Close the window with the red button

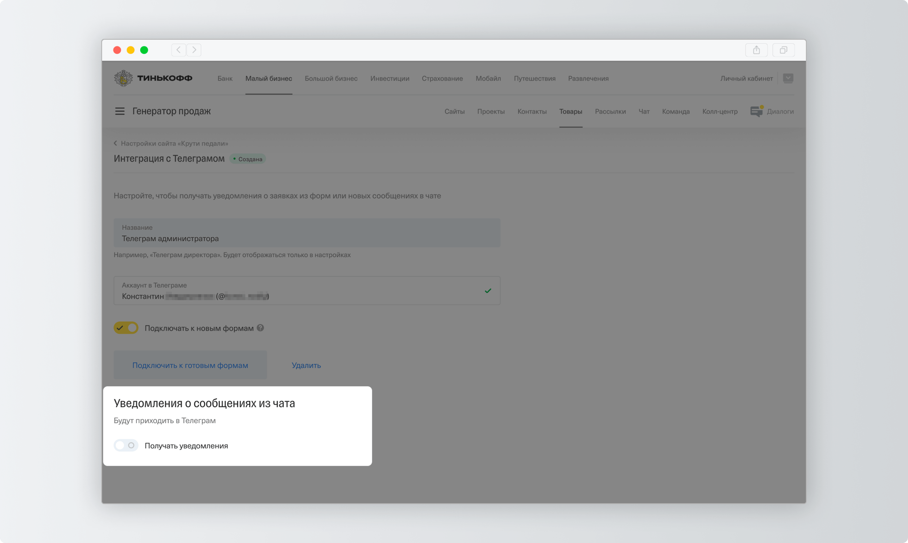coord(117,50)
